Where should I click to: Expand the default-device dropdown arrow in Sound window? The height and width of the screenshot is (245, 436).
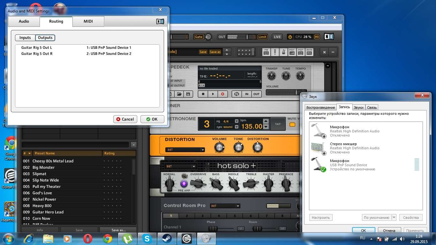394,218
